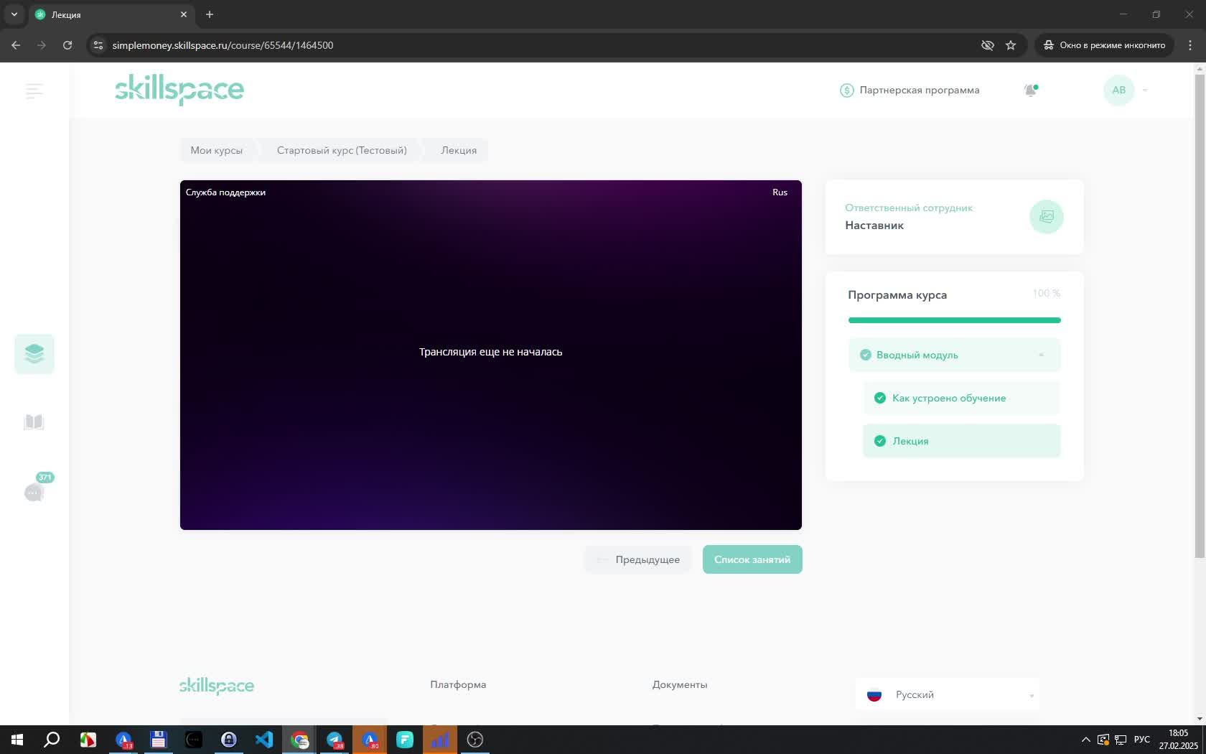This screenshot has height=754, width=1206.
Task: Click the Предыдущее button
Action: (x=638, y=559)
